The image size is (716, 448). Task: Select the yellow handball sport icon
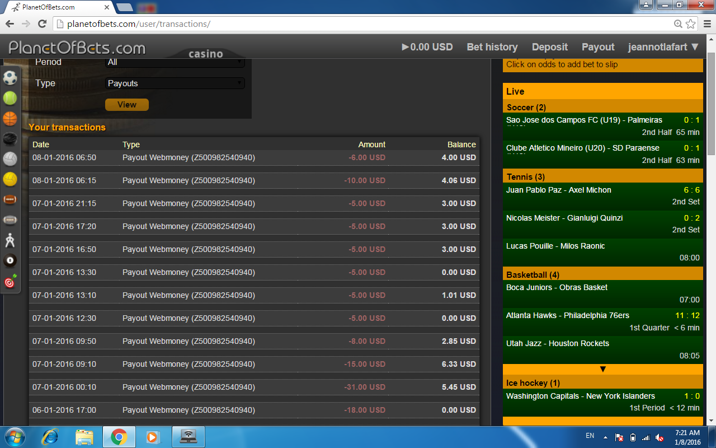coord(10,179)
